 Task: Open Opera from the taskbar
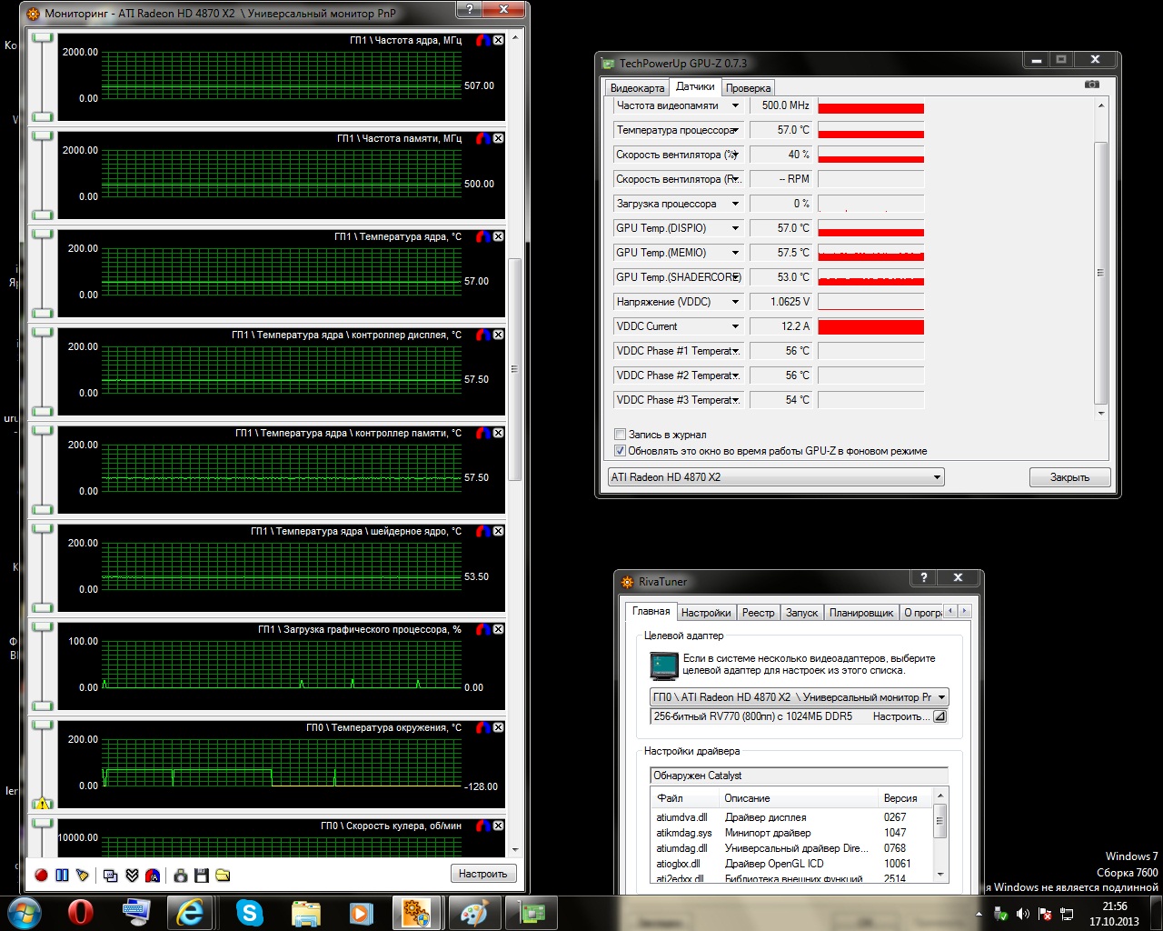pyautogui.click(x=81, y=912)
